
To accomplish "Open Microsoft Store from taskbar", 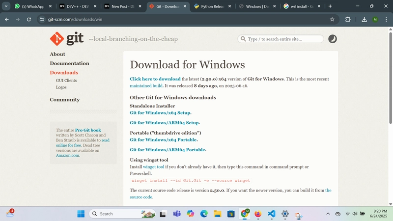I will tap(231, 214).
